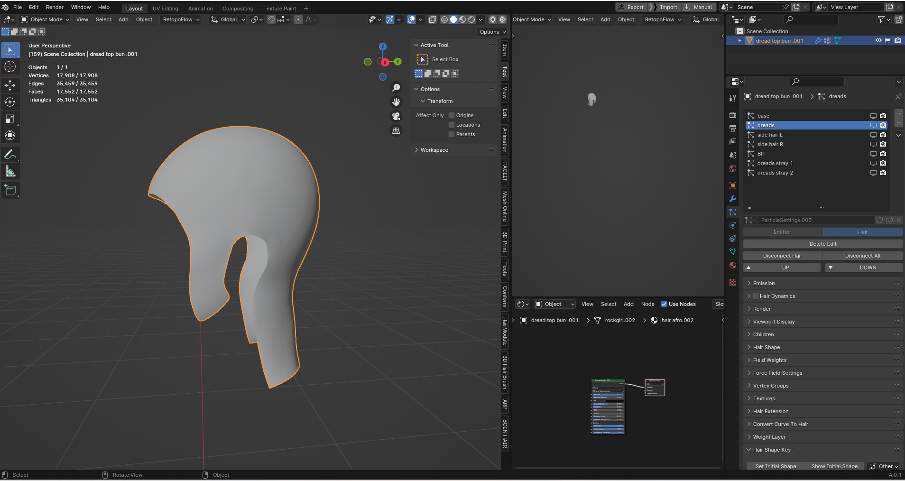
Task: Click the Disconnect Hair button
Action: 783,256
